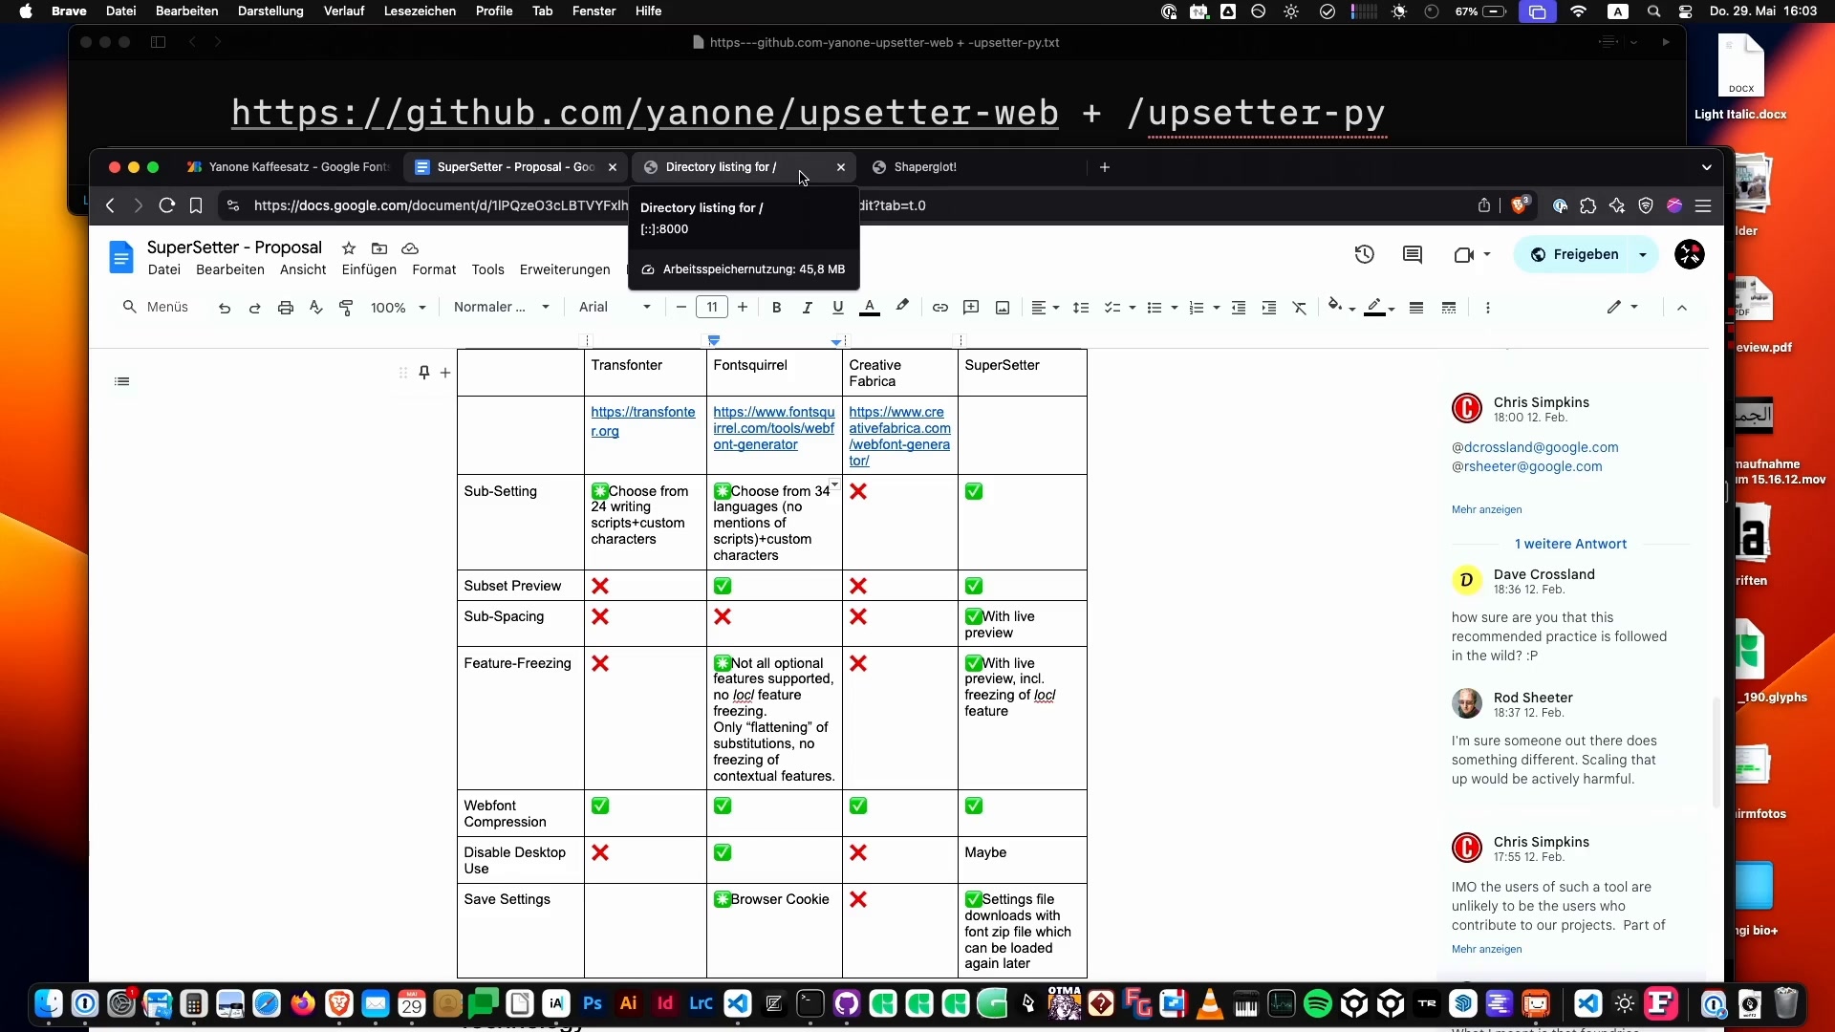Reload the page in Brave
Screen dimensions: 1835x1032
click(167, 205)
